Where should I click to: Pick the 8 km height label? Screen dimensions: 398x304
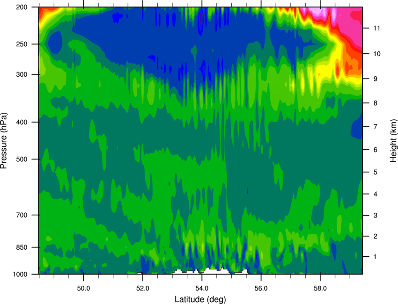coord(376,103)
